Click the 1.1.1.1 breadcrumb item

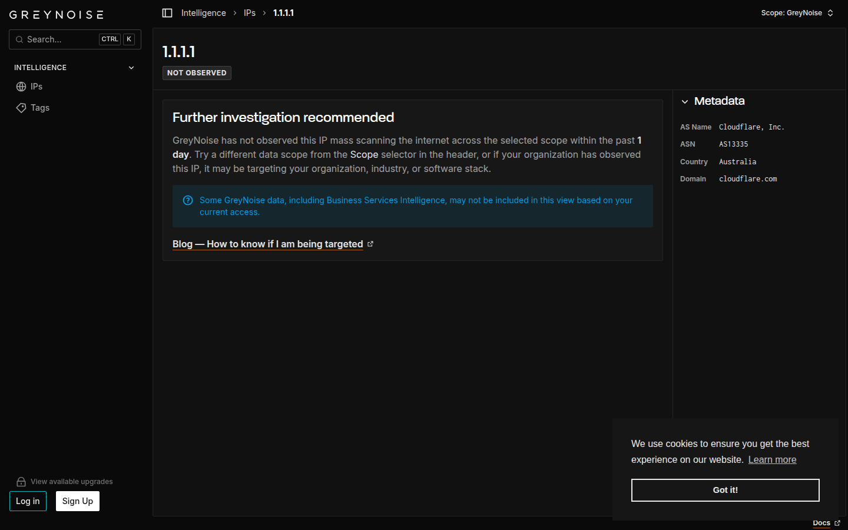click(x=283, y=13)
